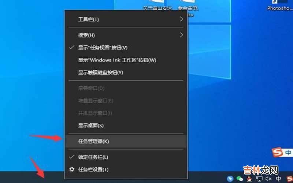Image resolution: width=293 pixels, height=183 pixels.
Task: Click the 中 mode on Sogou floating bar
Action: (x=288, y=152)
